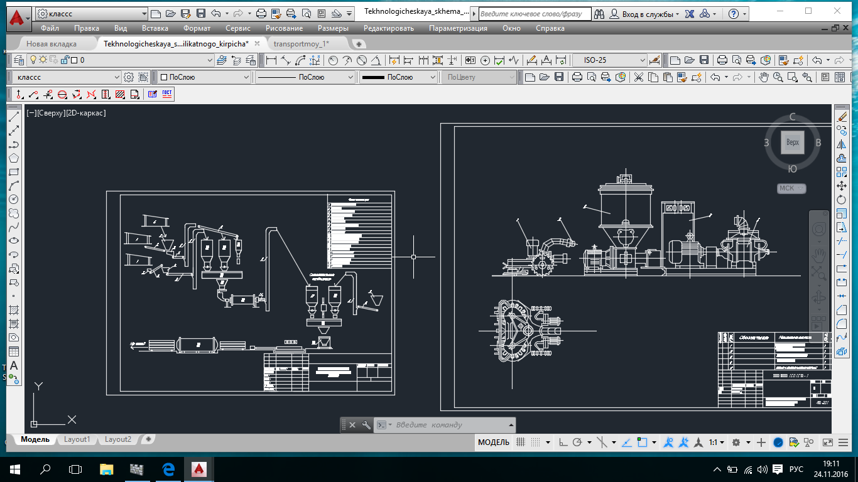Open the Рисование menu

point(284,28)
